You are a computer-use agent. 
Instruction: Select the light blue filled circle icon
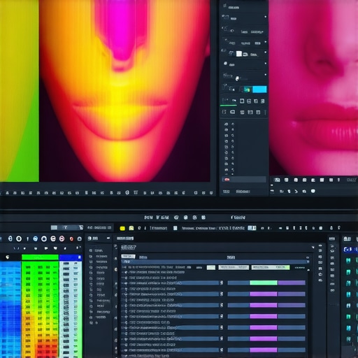[x=36, y=238]
